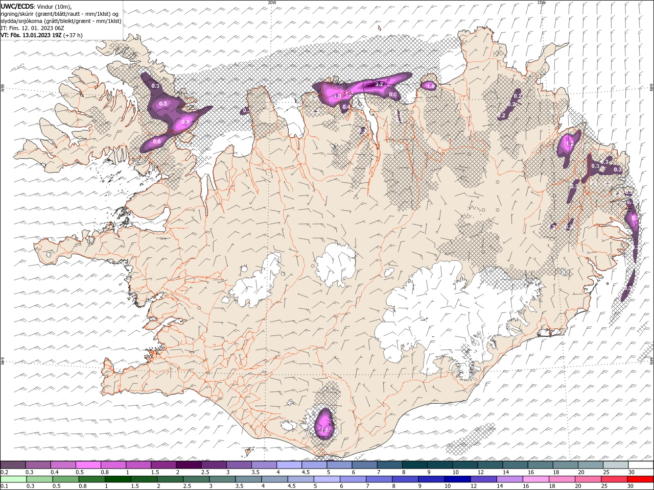654x490 pixels.
Task: Click the '(+37 h)' forecast offset text
Action: (x=74, y=35)
